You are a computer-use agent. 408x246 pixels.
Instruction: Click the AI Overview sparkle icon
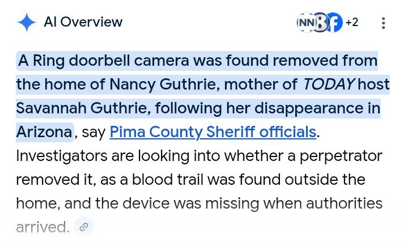tap(27, 23)
